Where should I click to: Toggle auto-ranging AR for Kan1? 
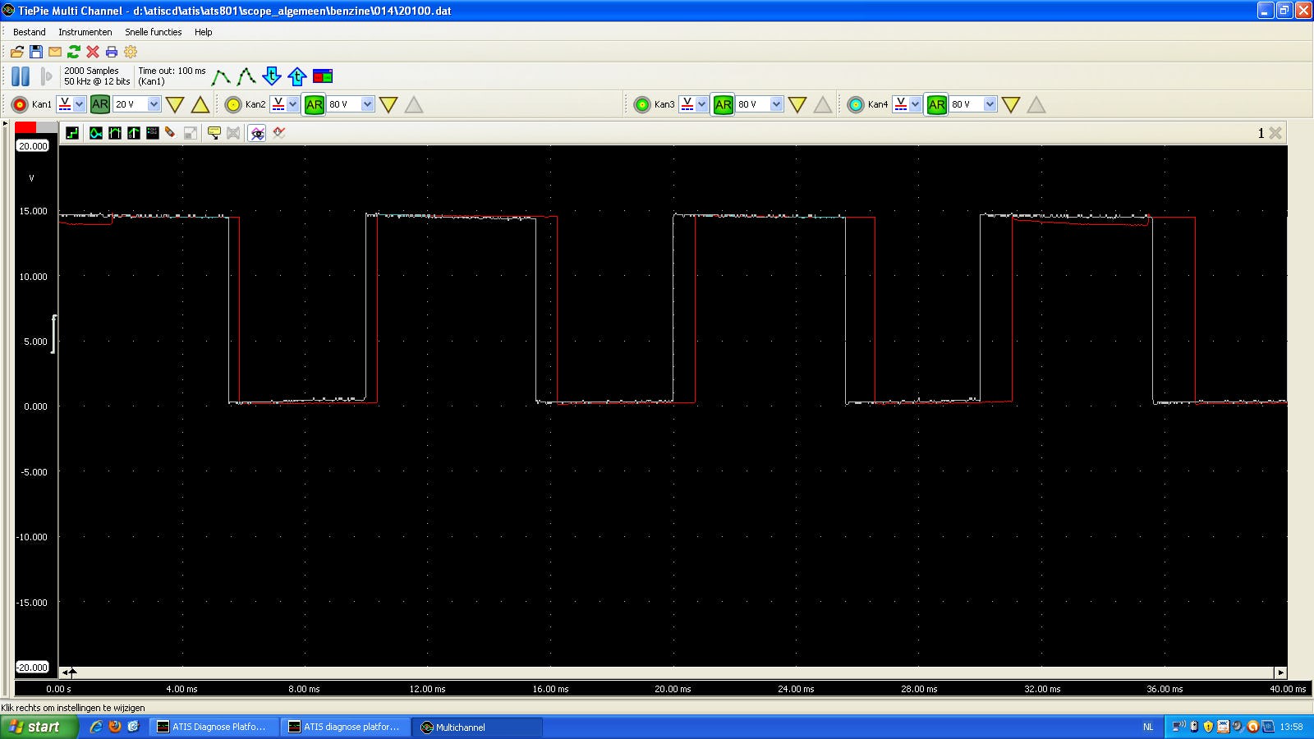pos(100,104)
